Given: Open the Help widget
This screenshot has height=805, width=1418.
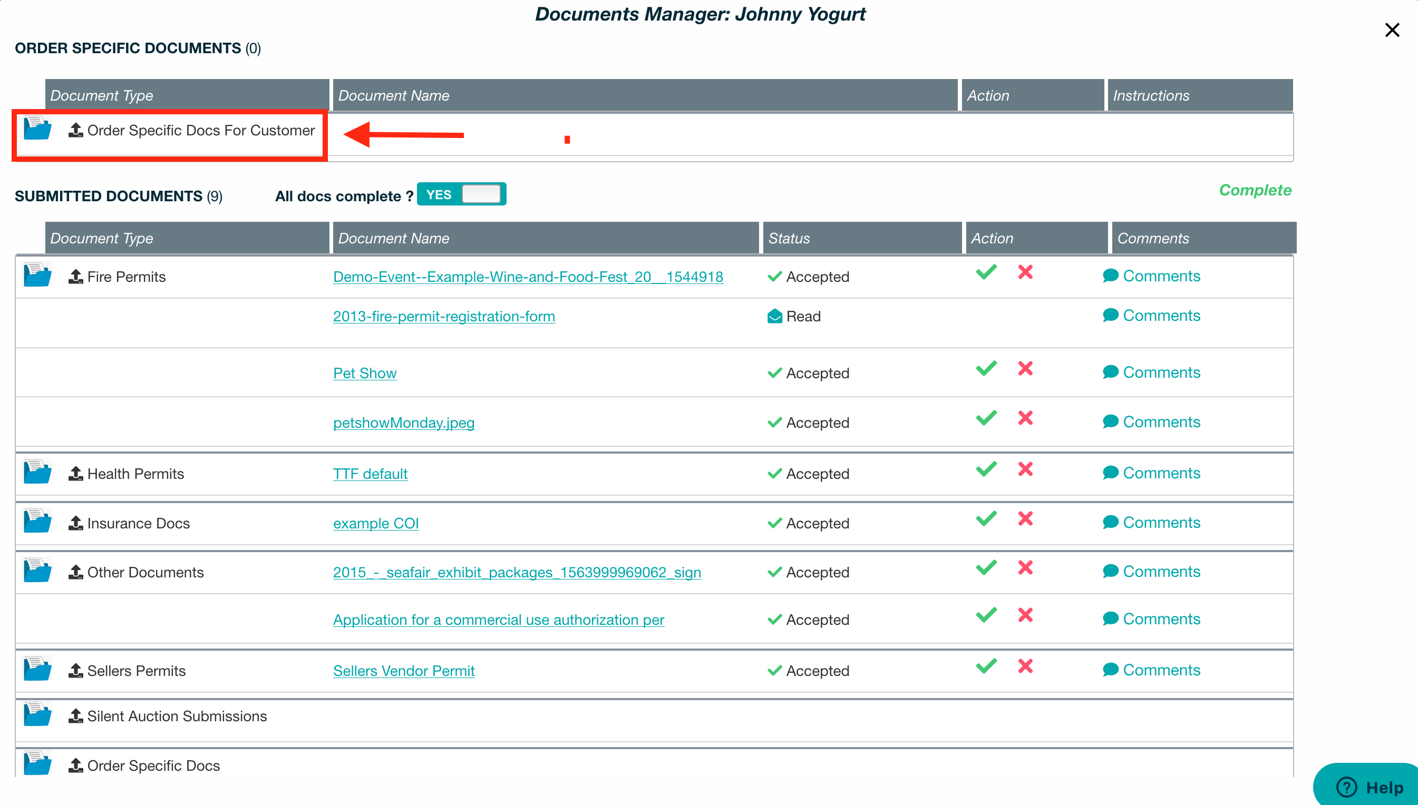Looking at the screenshot, I should 1366,785.
